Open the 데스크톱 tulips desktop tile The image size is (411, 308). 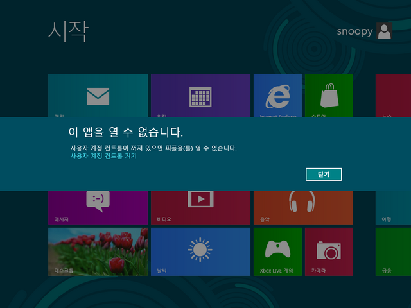point(98,252)
